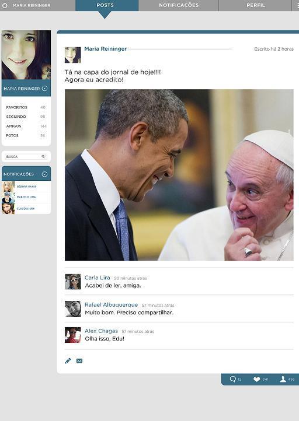
Task: Click the person followers icon
Action: [283, 379]
